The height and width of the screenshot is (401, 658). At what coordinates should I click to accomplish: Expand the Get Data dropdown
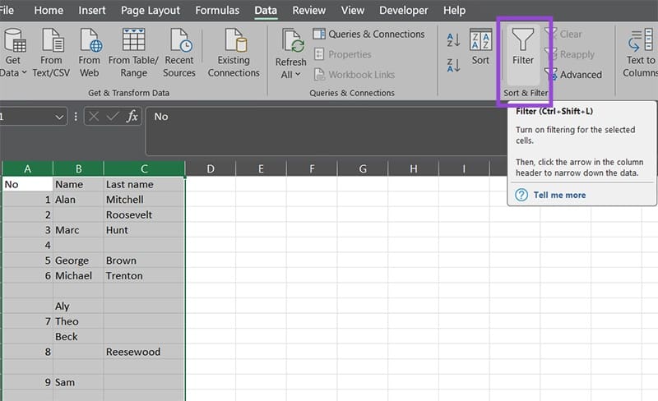click(24, 72)
